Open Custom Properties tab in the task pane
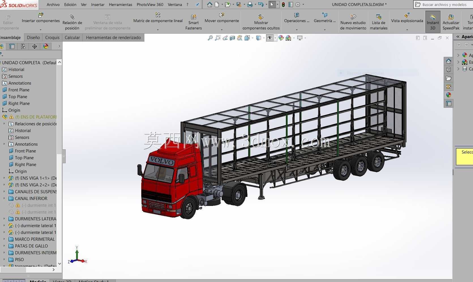 point(449,104)
